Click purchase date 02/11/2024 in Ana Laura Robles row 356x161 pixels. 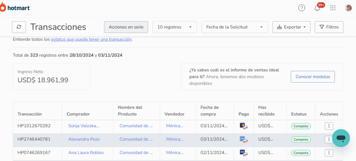point(214,153)
